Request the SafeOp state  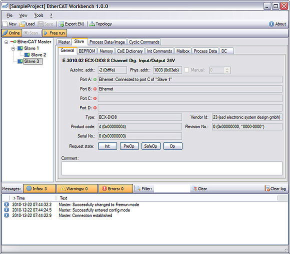pyautogui.click(x=150, y=146)
